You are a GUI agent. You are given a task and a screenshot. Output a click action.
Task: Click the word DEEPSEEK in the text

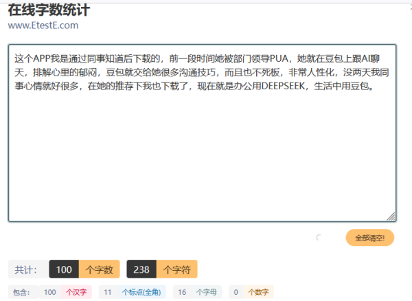(283, 86)
